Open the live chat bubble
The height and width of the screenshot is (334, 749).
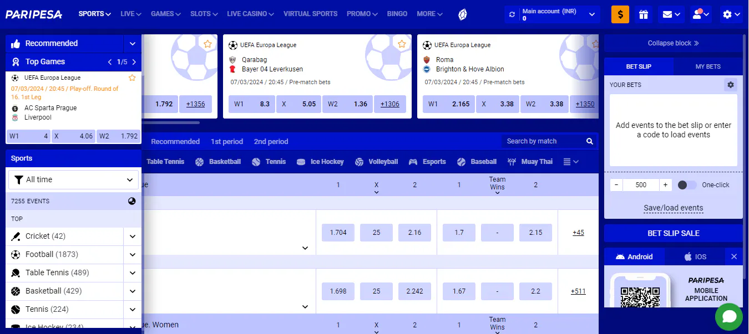click(729, 317)
